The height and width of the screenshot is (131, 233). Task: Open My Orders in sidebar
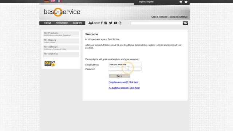[x=61, y=41]
